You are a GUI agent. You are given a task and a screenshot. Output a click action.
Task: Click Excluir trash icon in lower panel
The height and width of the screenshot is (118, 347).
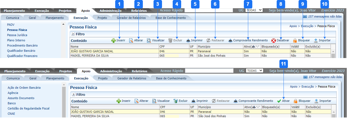click(176, 101)
